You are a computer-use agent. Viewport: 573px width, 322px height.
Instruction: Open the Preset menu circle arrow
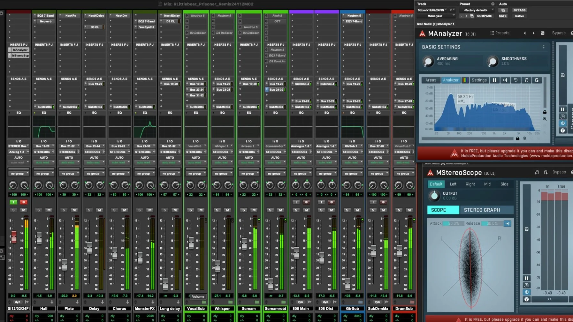click(x=493, y=4)
